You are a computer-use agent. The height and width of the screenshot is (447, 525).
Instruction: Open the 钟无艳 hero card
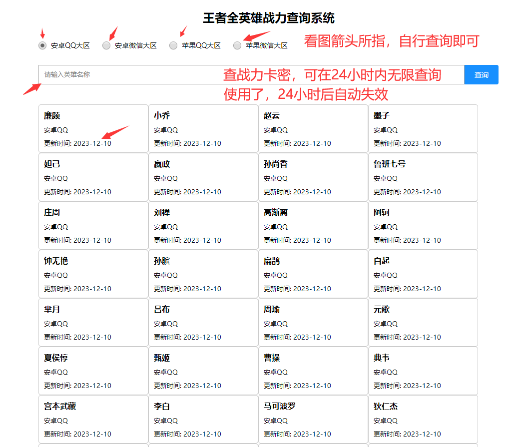pos(93,274)
